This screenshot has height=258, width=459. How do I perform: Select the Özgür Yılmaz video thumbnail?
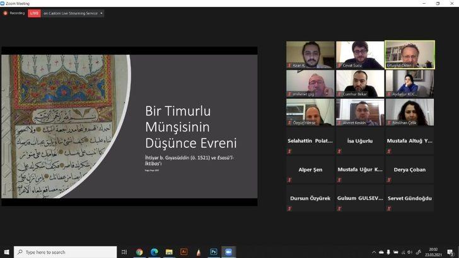click(x=310, y=112)
